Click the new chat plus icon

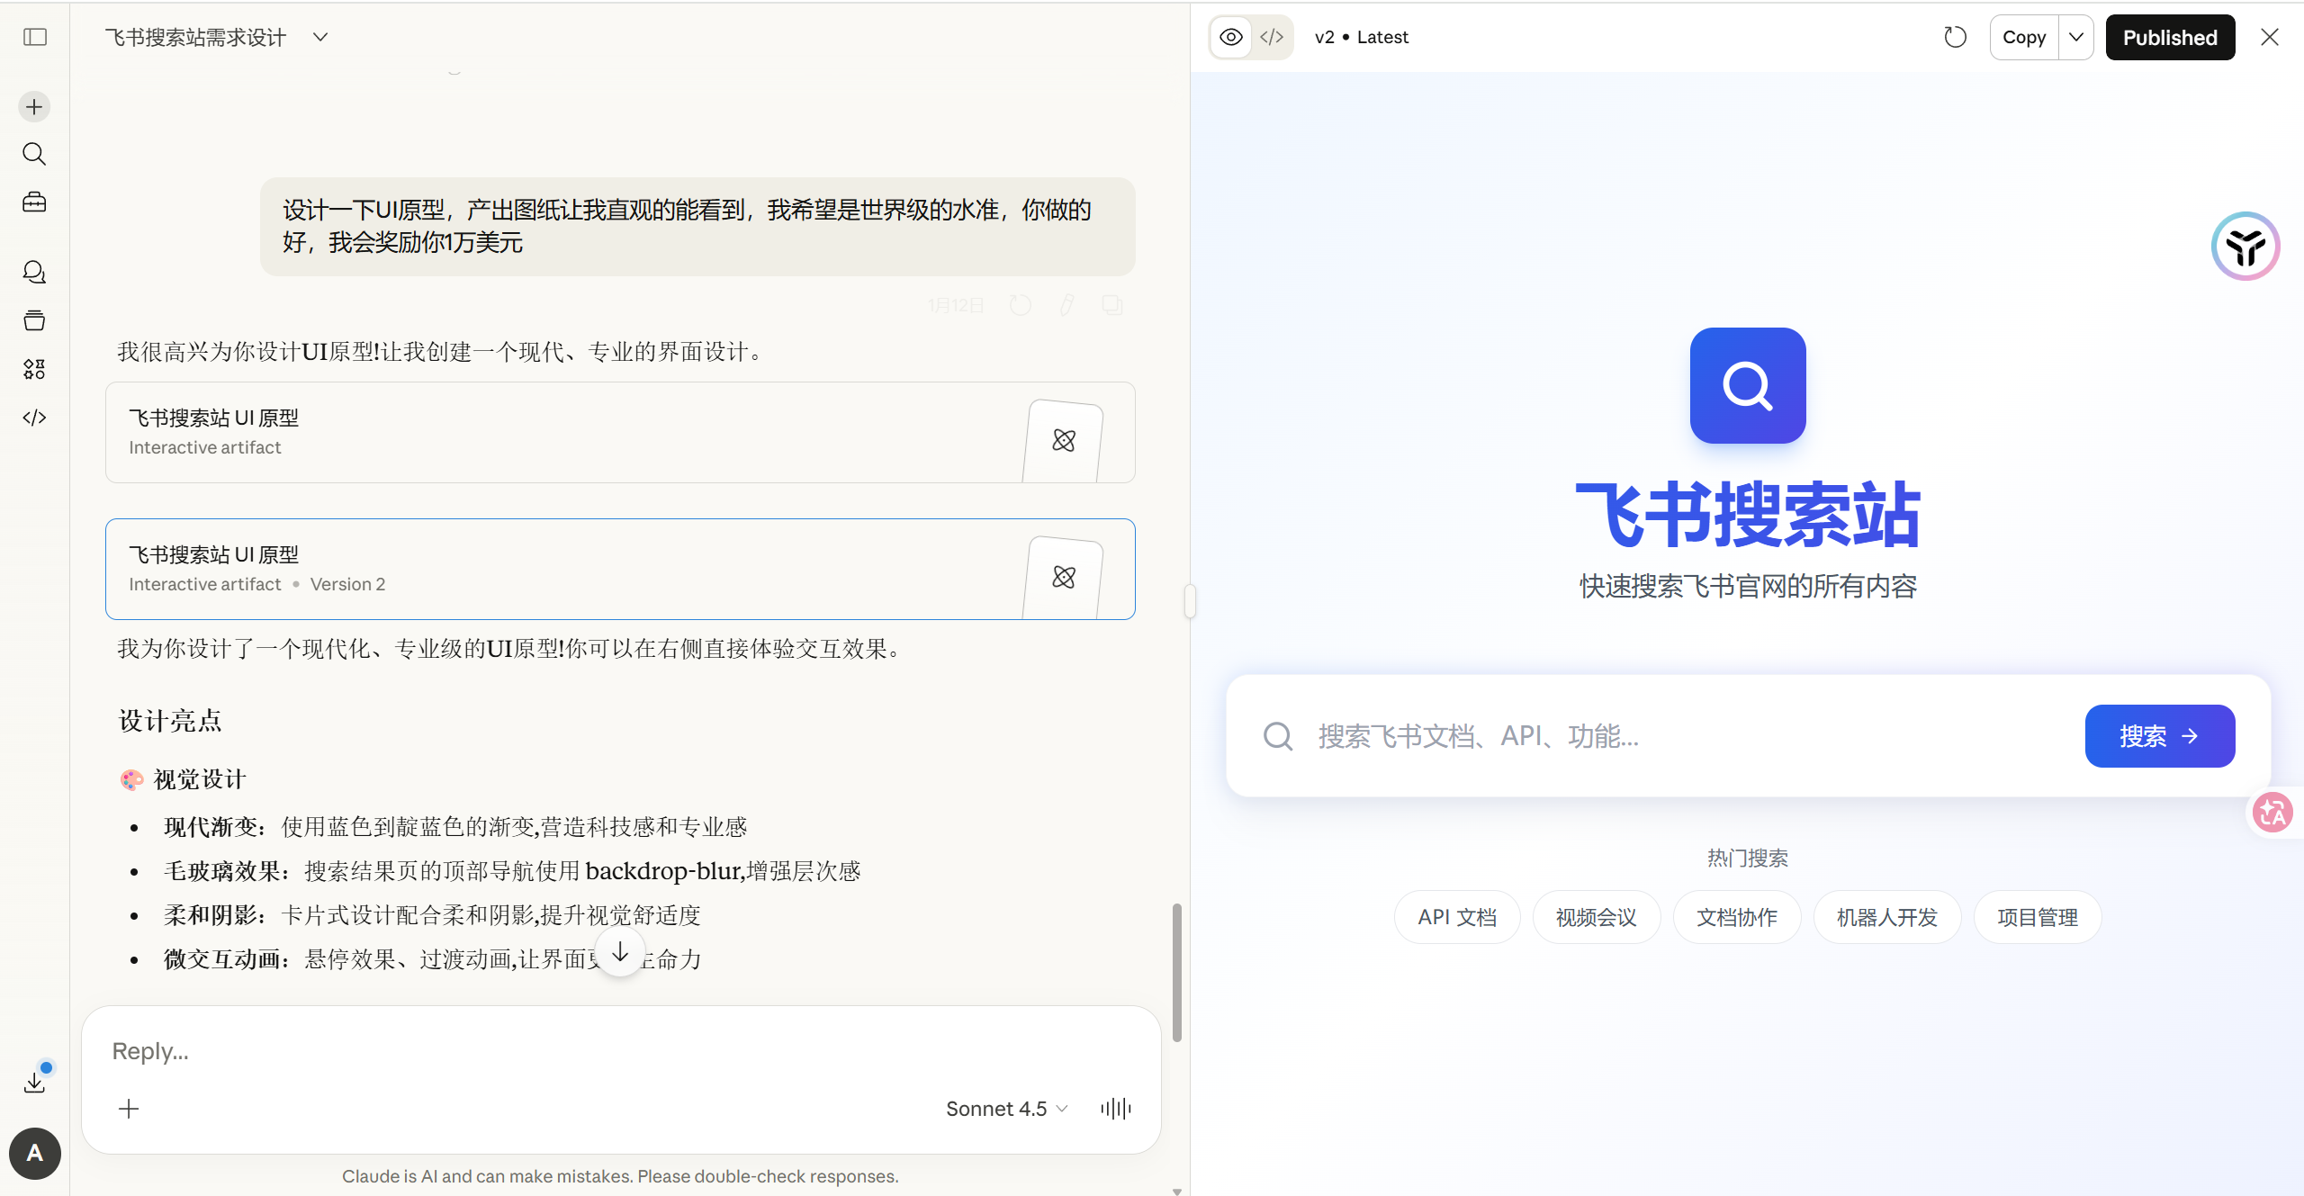(x=34, y=107)
